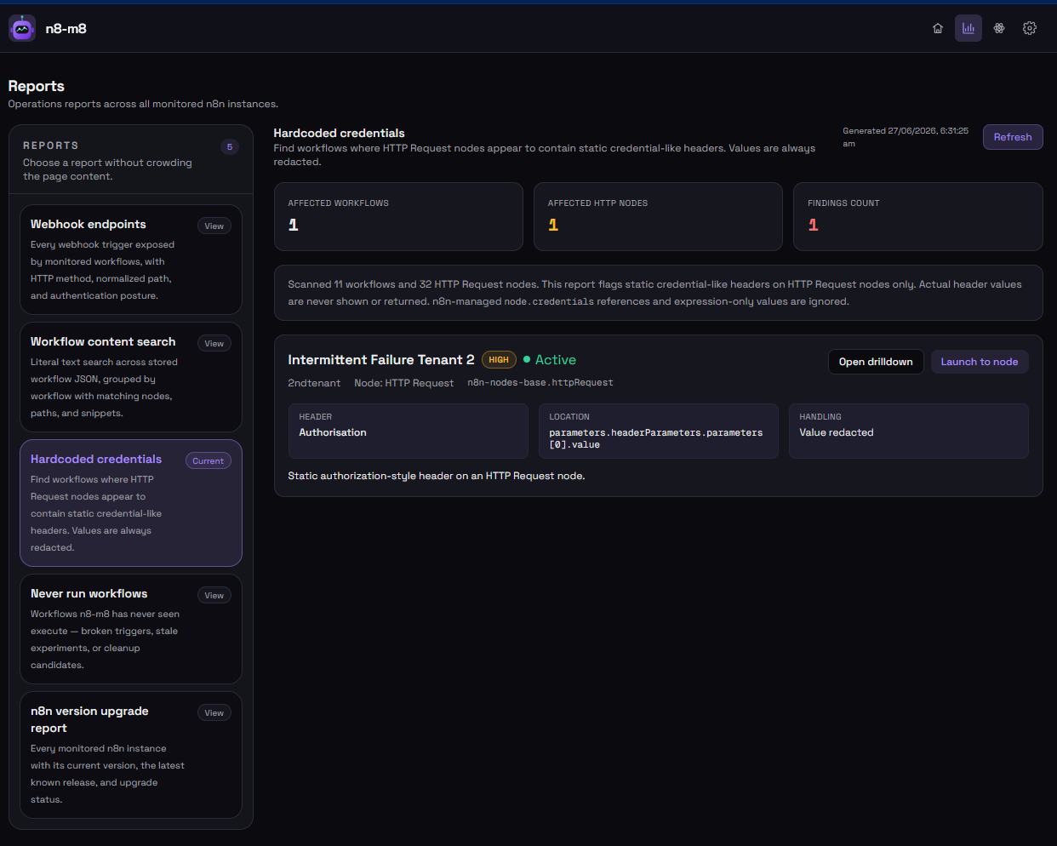Screen dimensions: 1057x846
Task: Click the n8-m8 robot logo icon
Action: point(22,28)
